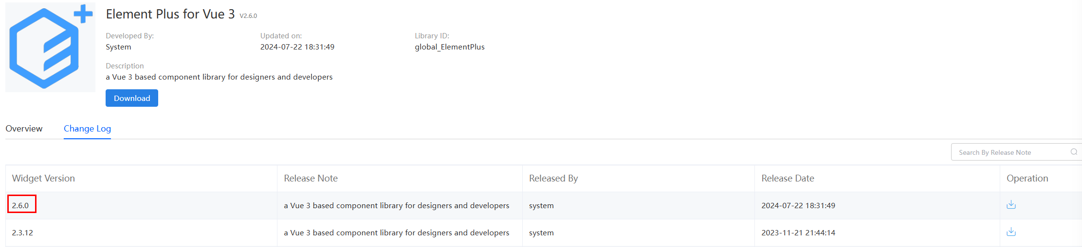Switch to the Overview tab
The image size is (1082, 247).
click(24, 129)
